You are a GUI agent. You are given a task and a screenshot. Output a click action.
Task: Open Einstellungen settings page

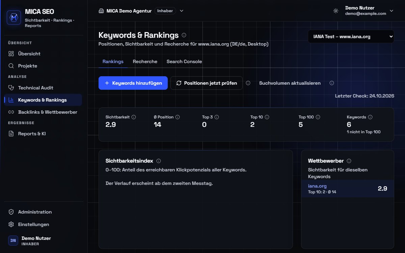pos(43,224)
